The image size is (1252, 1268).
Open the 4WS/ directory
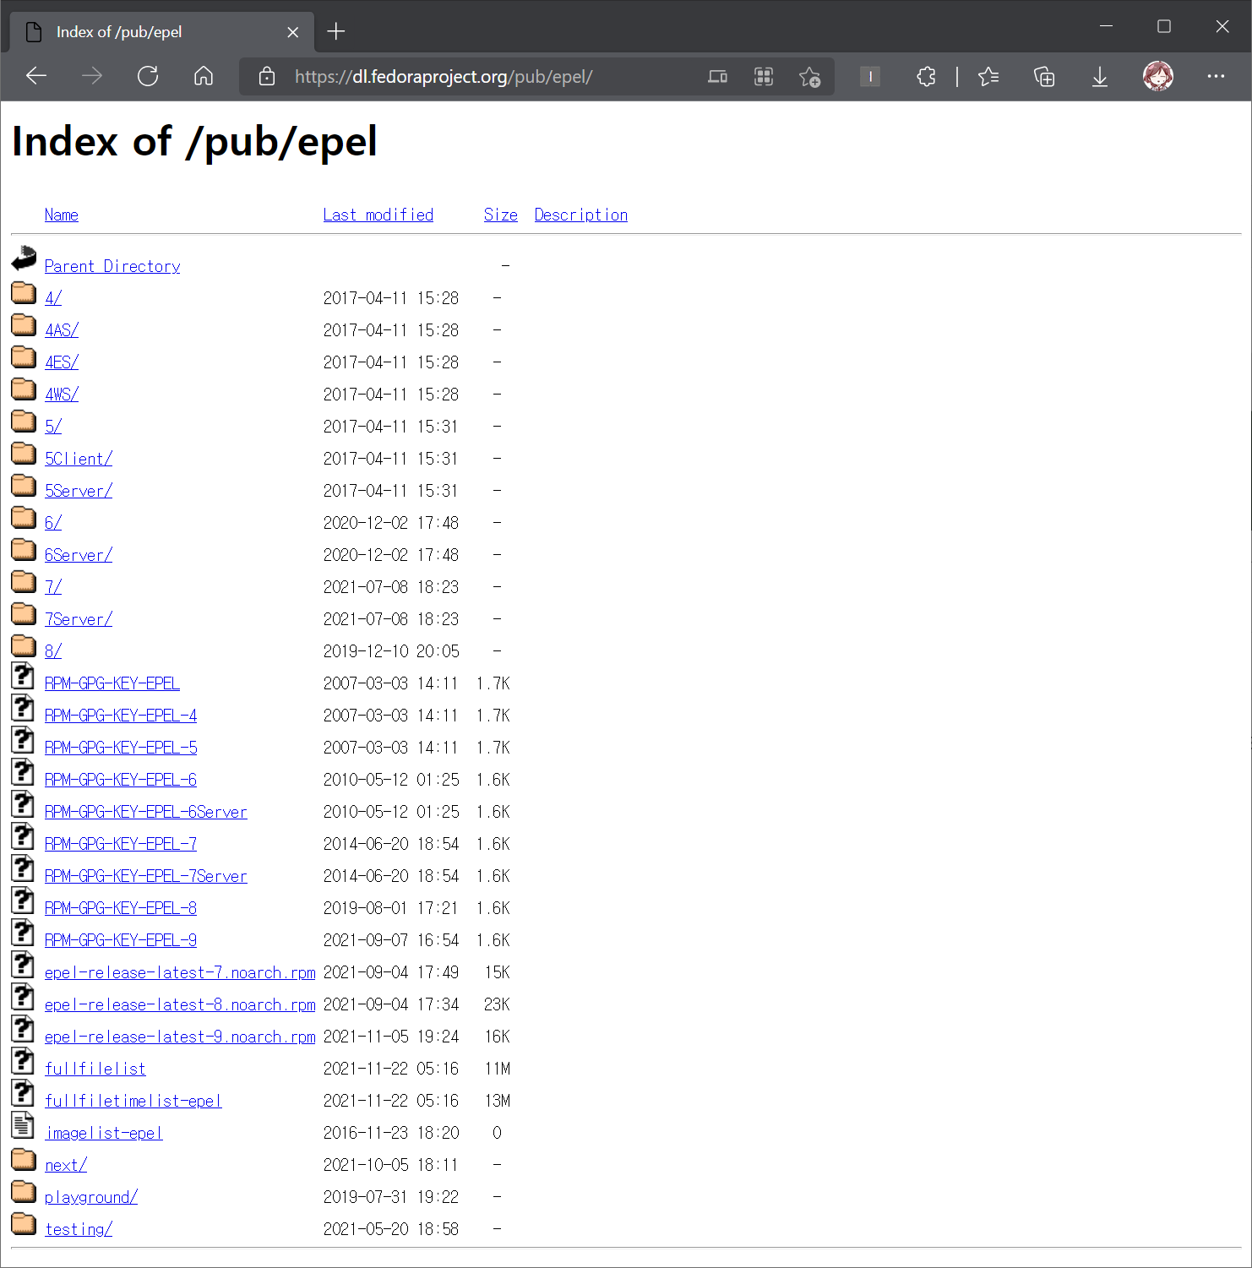62,395
